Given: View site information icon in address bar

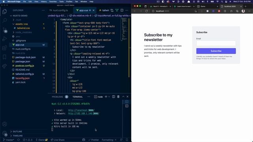Looking at the screenshot, I should [x=153, y=11].
